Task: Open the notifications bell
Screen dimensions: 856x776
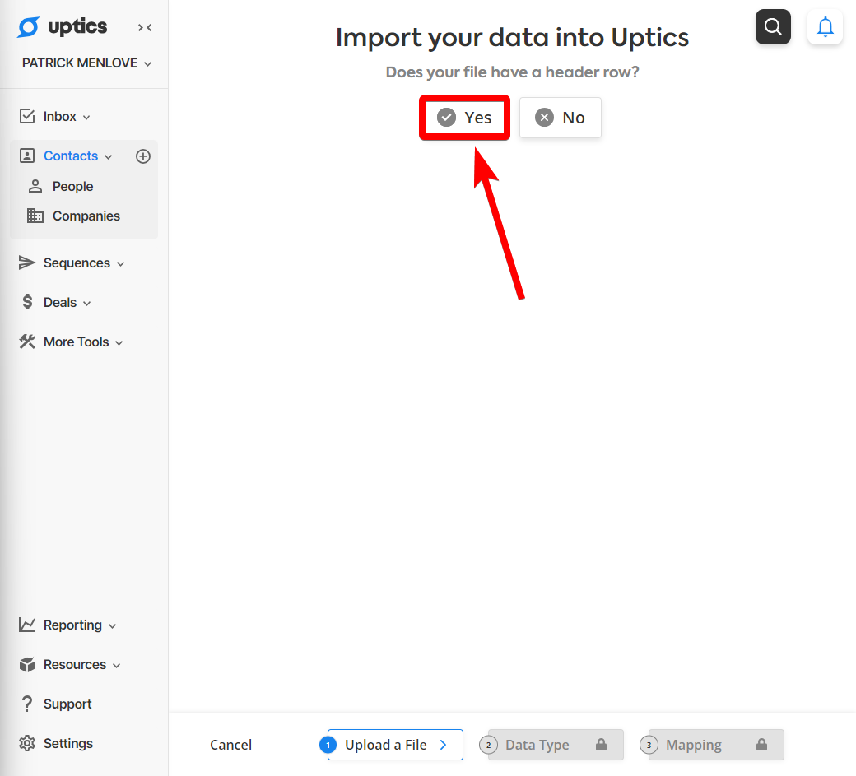Action: pyautogui.click(x=825, y=26)
